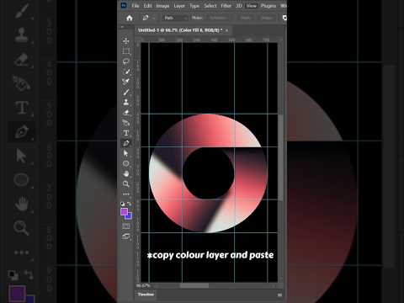The height and width of the screenshot is (303, 404).
Task: Click the Photoshop logo in the title bar
Action: 124,5
